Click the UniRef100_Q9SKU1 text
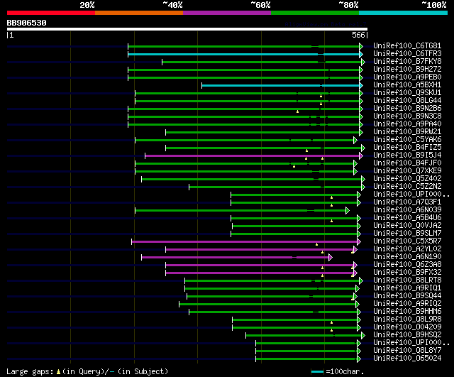Image resolution: width=454 pixels, height=377 pixels. 407,93
